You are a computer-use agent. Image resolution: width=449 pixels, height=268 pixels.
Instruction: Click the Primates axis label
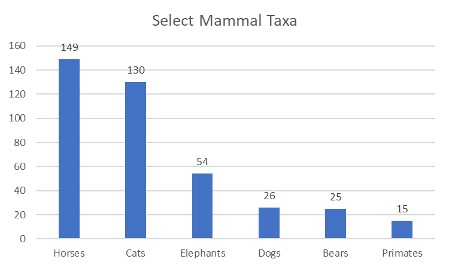[x=402, y=253]
